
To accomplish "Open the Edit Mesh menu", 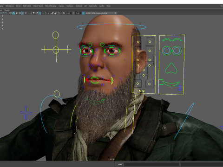I will 27,6.
